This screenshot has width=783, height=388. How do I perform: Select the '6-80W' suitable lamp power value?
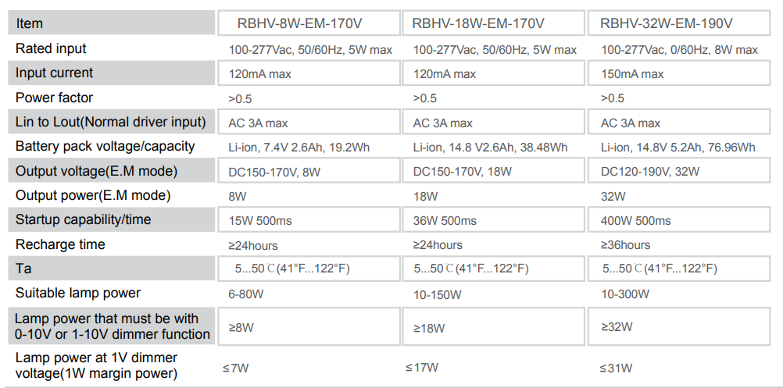click(247, 294)
